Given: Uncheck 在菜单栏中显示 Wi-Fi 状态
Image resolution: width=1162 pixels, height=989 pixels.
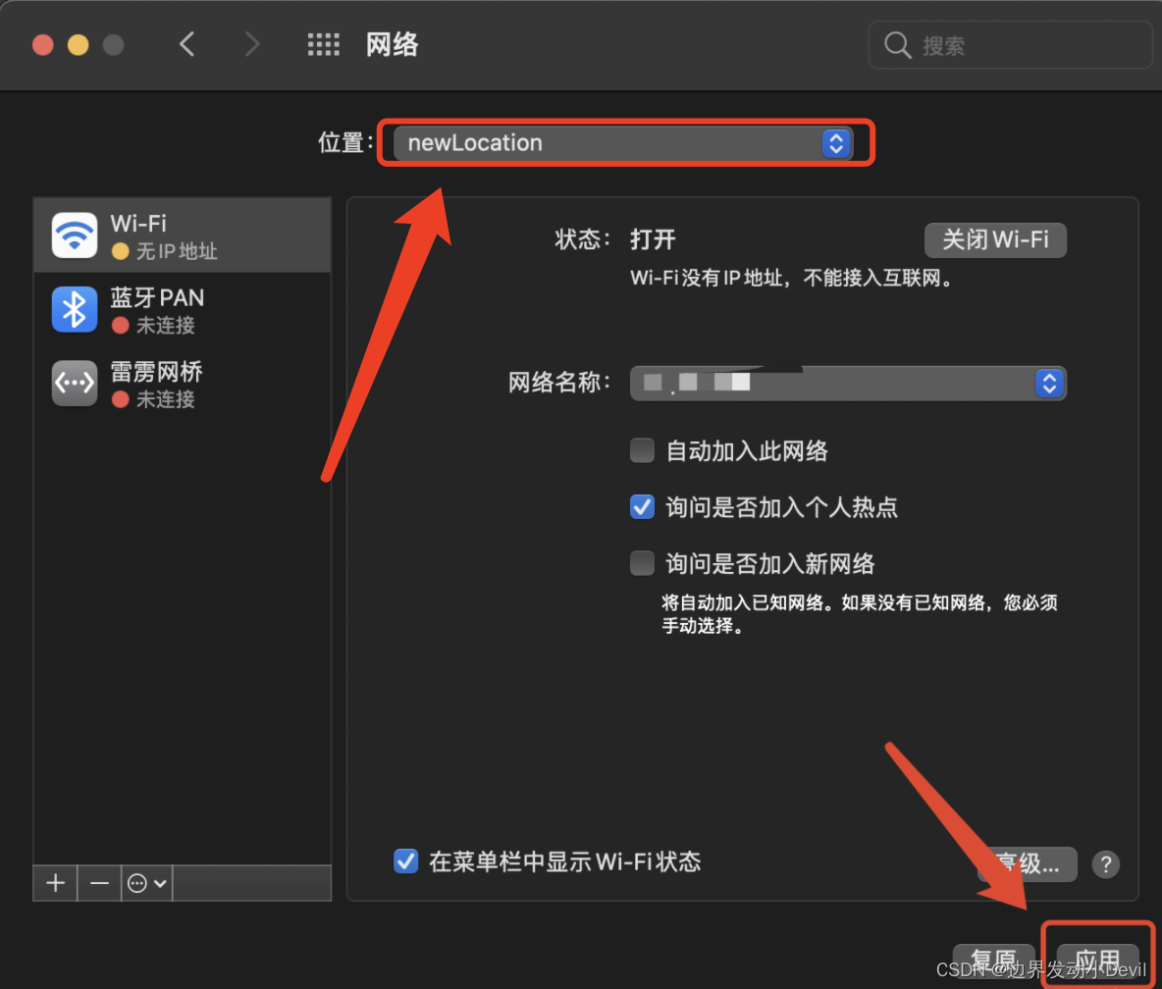Looking at the screenshot, I should (x=405, y=861).
